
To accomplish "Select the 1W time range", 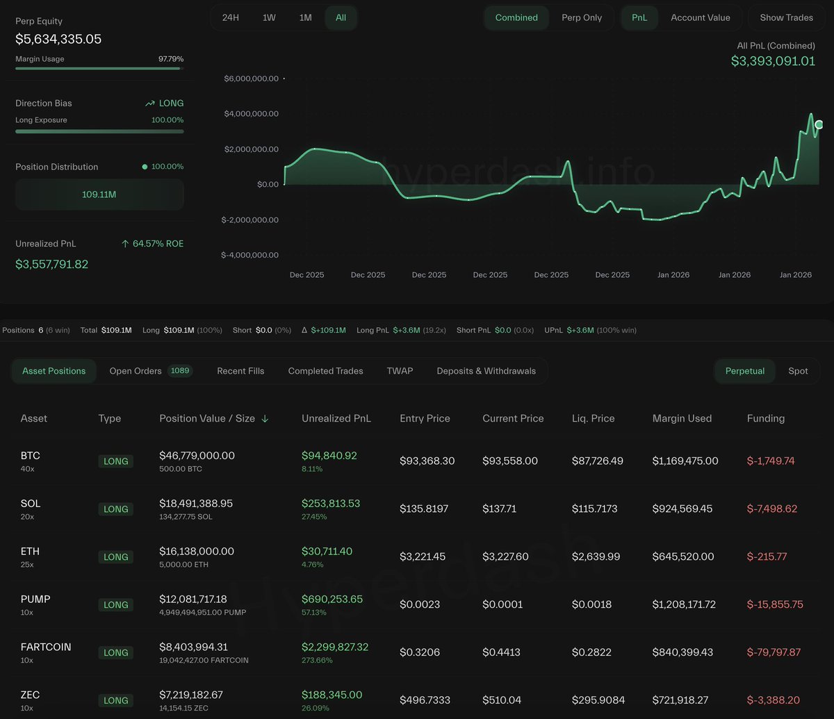I will coord(269,17).
